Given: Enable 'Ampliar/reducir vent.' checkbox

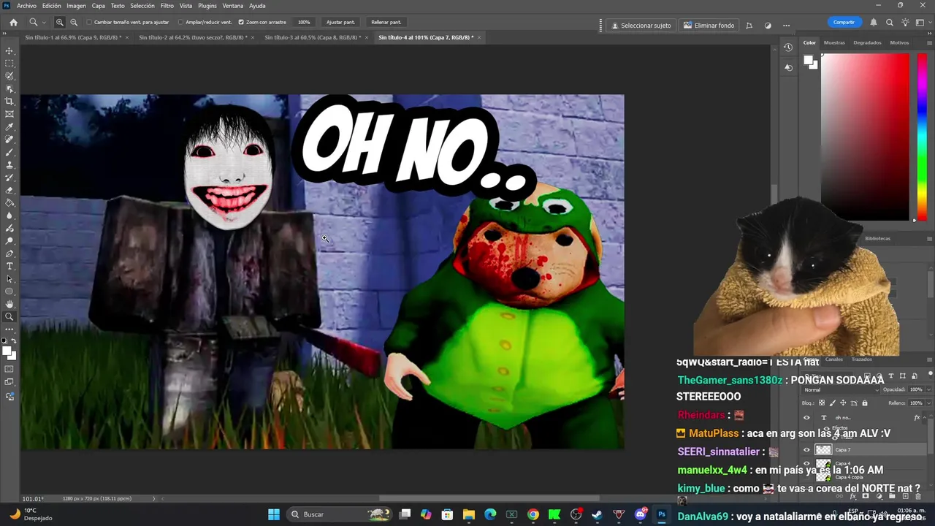Looking at the screenshot, I should (181, 23).
